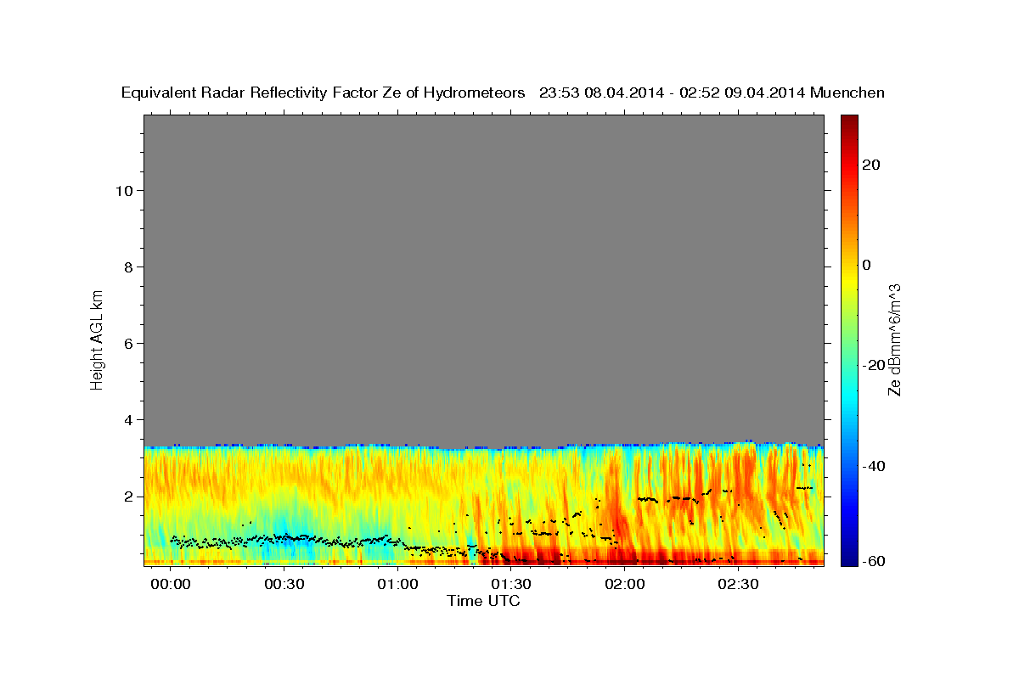1019x679 pixels.
Task: Click the '01:00' time tick label
Action: (x=398, y=585)
